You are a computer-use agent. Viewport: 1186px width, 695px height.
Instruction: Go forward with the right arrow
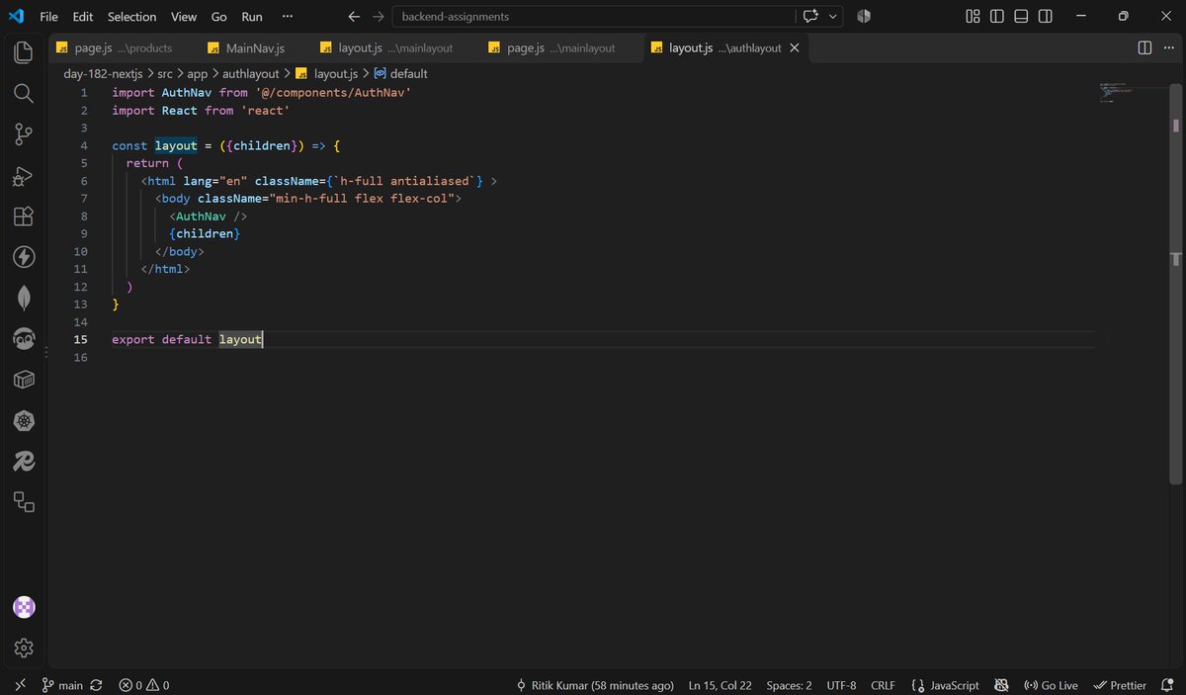pos(378,16)
